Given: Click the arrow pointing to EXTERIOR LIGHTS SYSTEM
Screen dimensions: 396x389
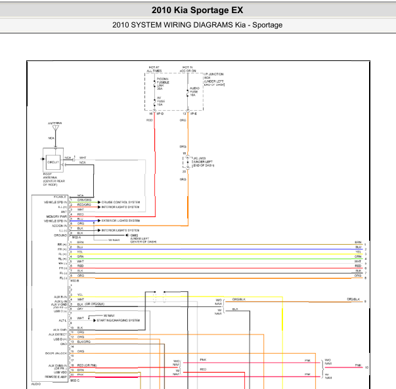Looking at the screenshot, I should pyautogui.click(x=99, y=220).
